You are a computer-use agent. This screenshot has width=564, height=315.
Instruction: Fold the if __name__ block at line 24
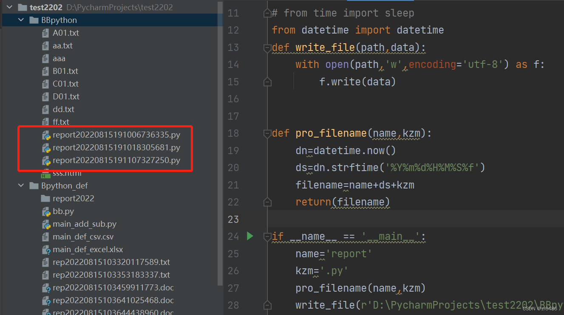[267, 236]
